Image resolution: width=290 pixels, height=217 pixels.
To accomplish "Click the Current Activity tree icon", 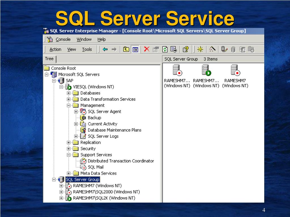I will point(83,124).
